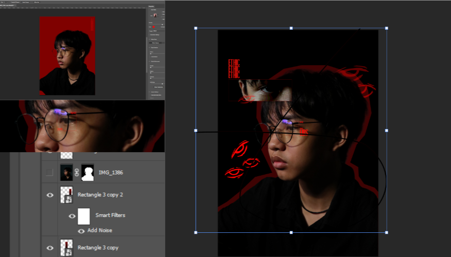Screen dimensions: 451x257
Task: Select the Smart Filters white mask thumbnail
Action: (x=84, y=216)
